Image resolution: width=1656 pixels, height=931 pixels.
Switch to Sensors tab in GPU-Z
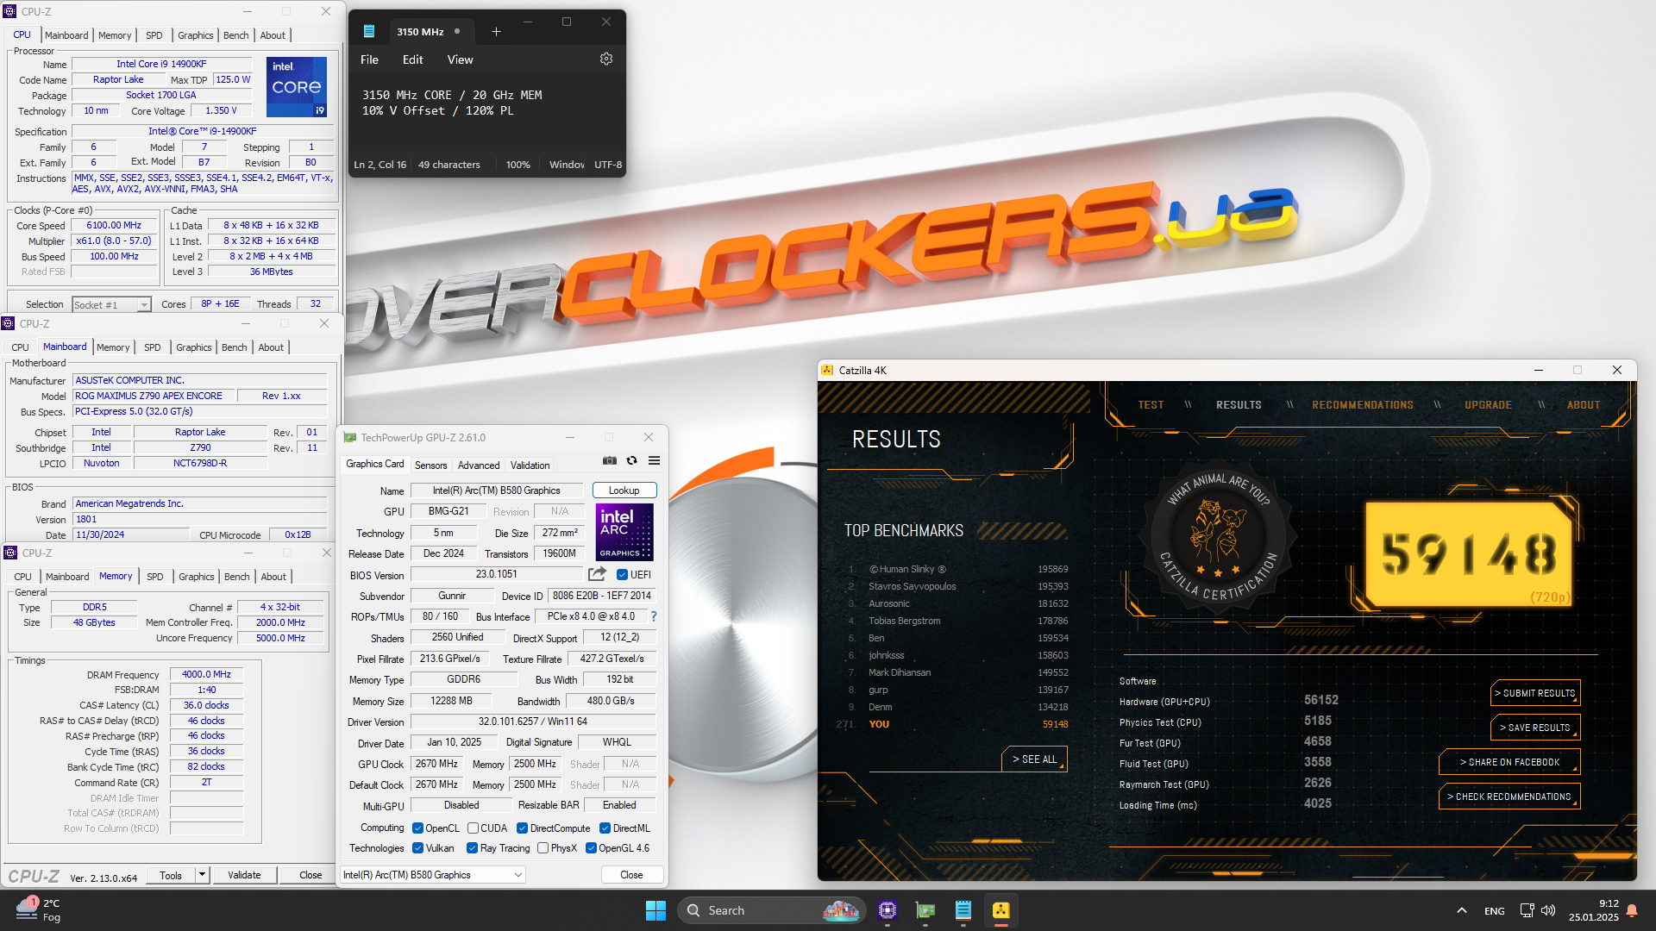point(430,465)
